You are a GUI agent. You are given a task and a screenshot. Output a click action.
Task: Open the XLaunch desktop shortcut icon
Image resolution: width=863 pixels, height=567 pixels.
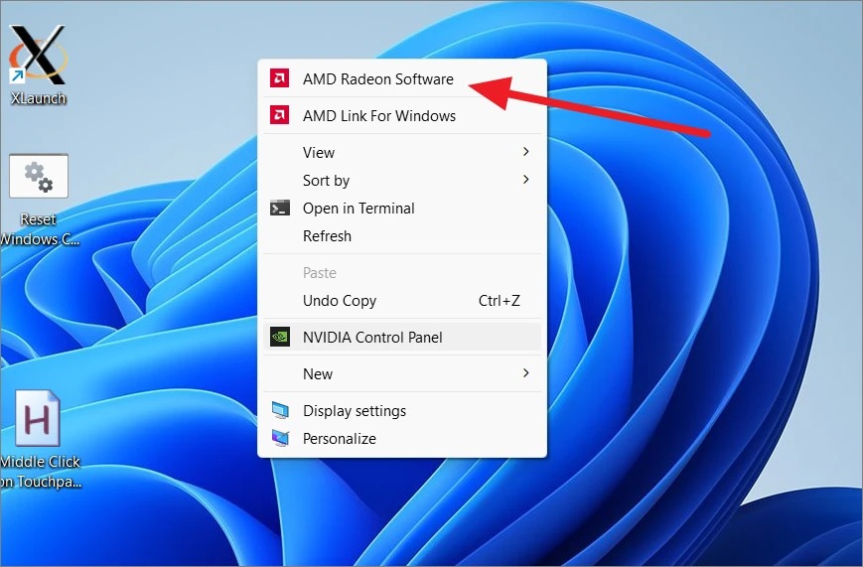(38, 55)
